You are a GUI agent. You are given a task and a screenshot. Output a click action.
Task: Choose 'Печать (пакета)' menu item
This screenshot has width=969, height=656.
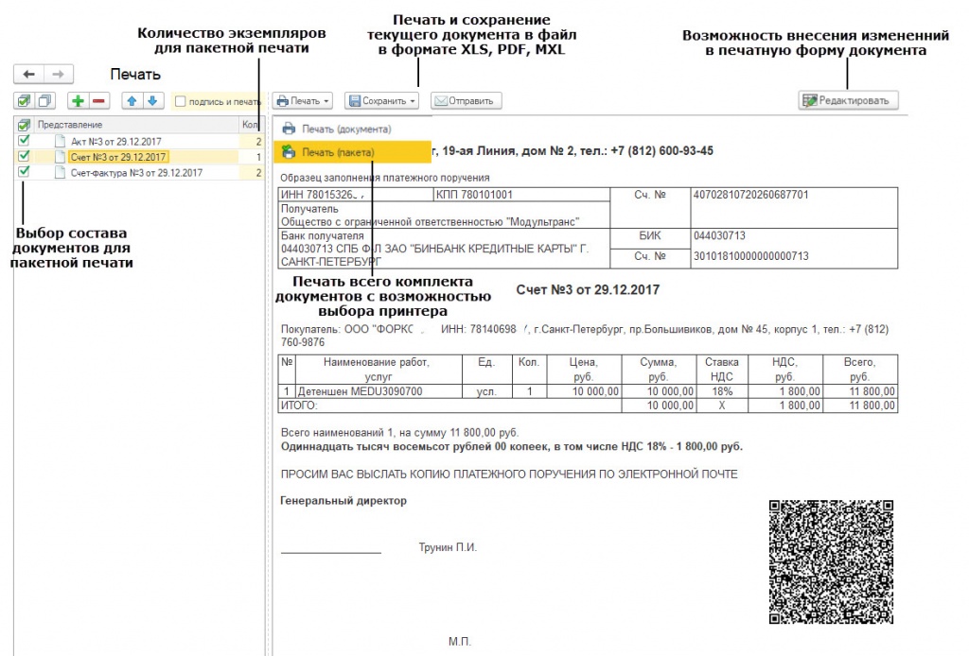352,152
